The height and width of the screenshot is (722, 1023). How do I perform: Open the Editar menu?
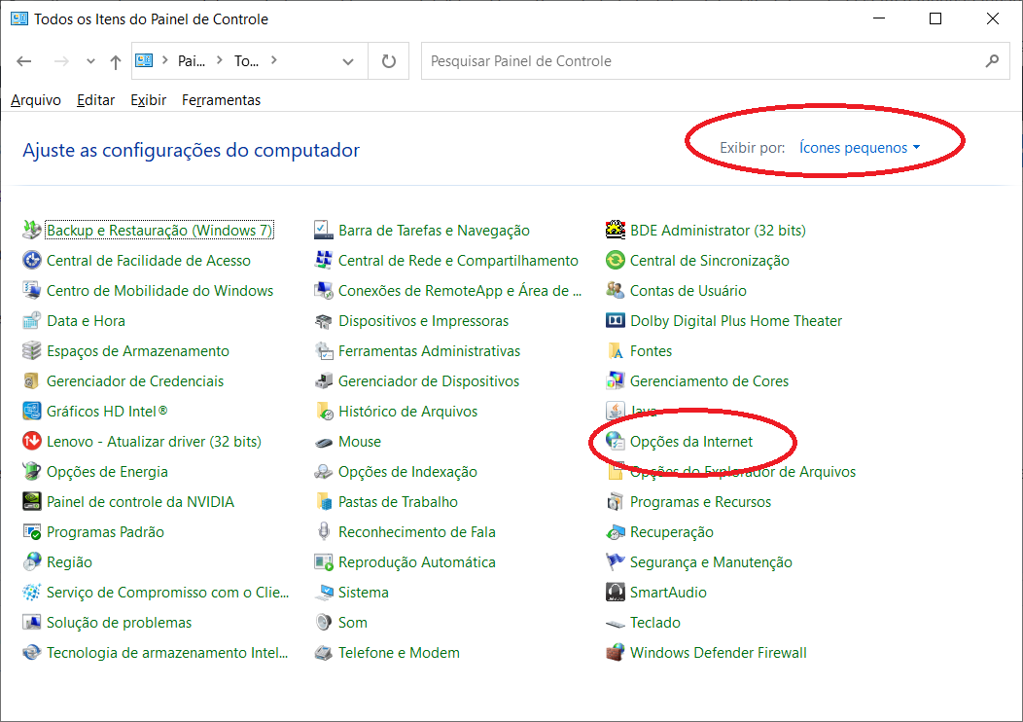coord(96,100)
